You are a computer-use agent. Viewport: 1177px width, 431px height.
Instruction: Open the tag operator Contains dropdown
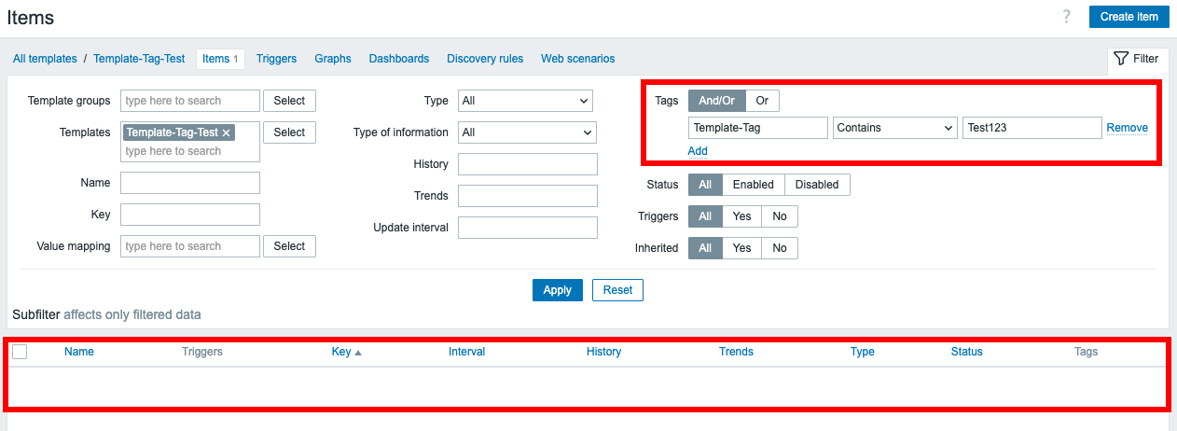(895, 128)
